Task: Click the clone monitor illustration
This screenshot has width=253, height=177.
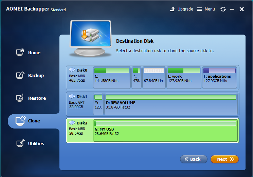Action: point(91,38)
